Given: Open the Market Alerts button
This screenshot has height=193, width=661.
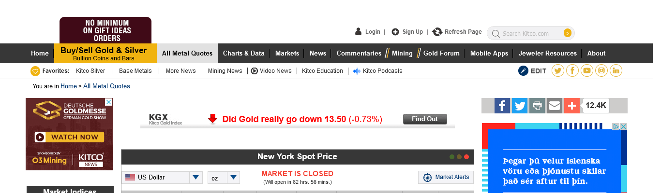Looking at the screenshot, I should tap(446, 177).
